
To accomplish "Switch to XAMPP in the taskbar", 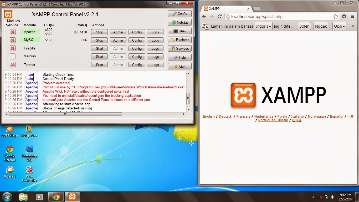I will (x=72, y=197).
